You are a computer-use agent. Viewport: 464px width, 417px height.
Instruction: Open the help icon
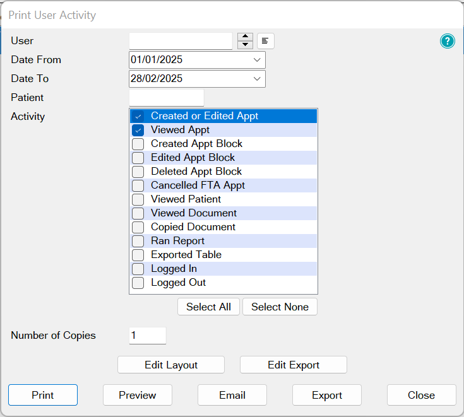448,42
